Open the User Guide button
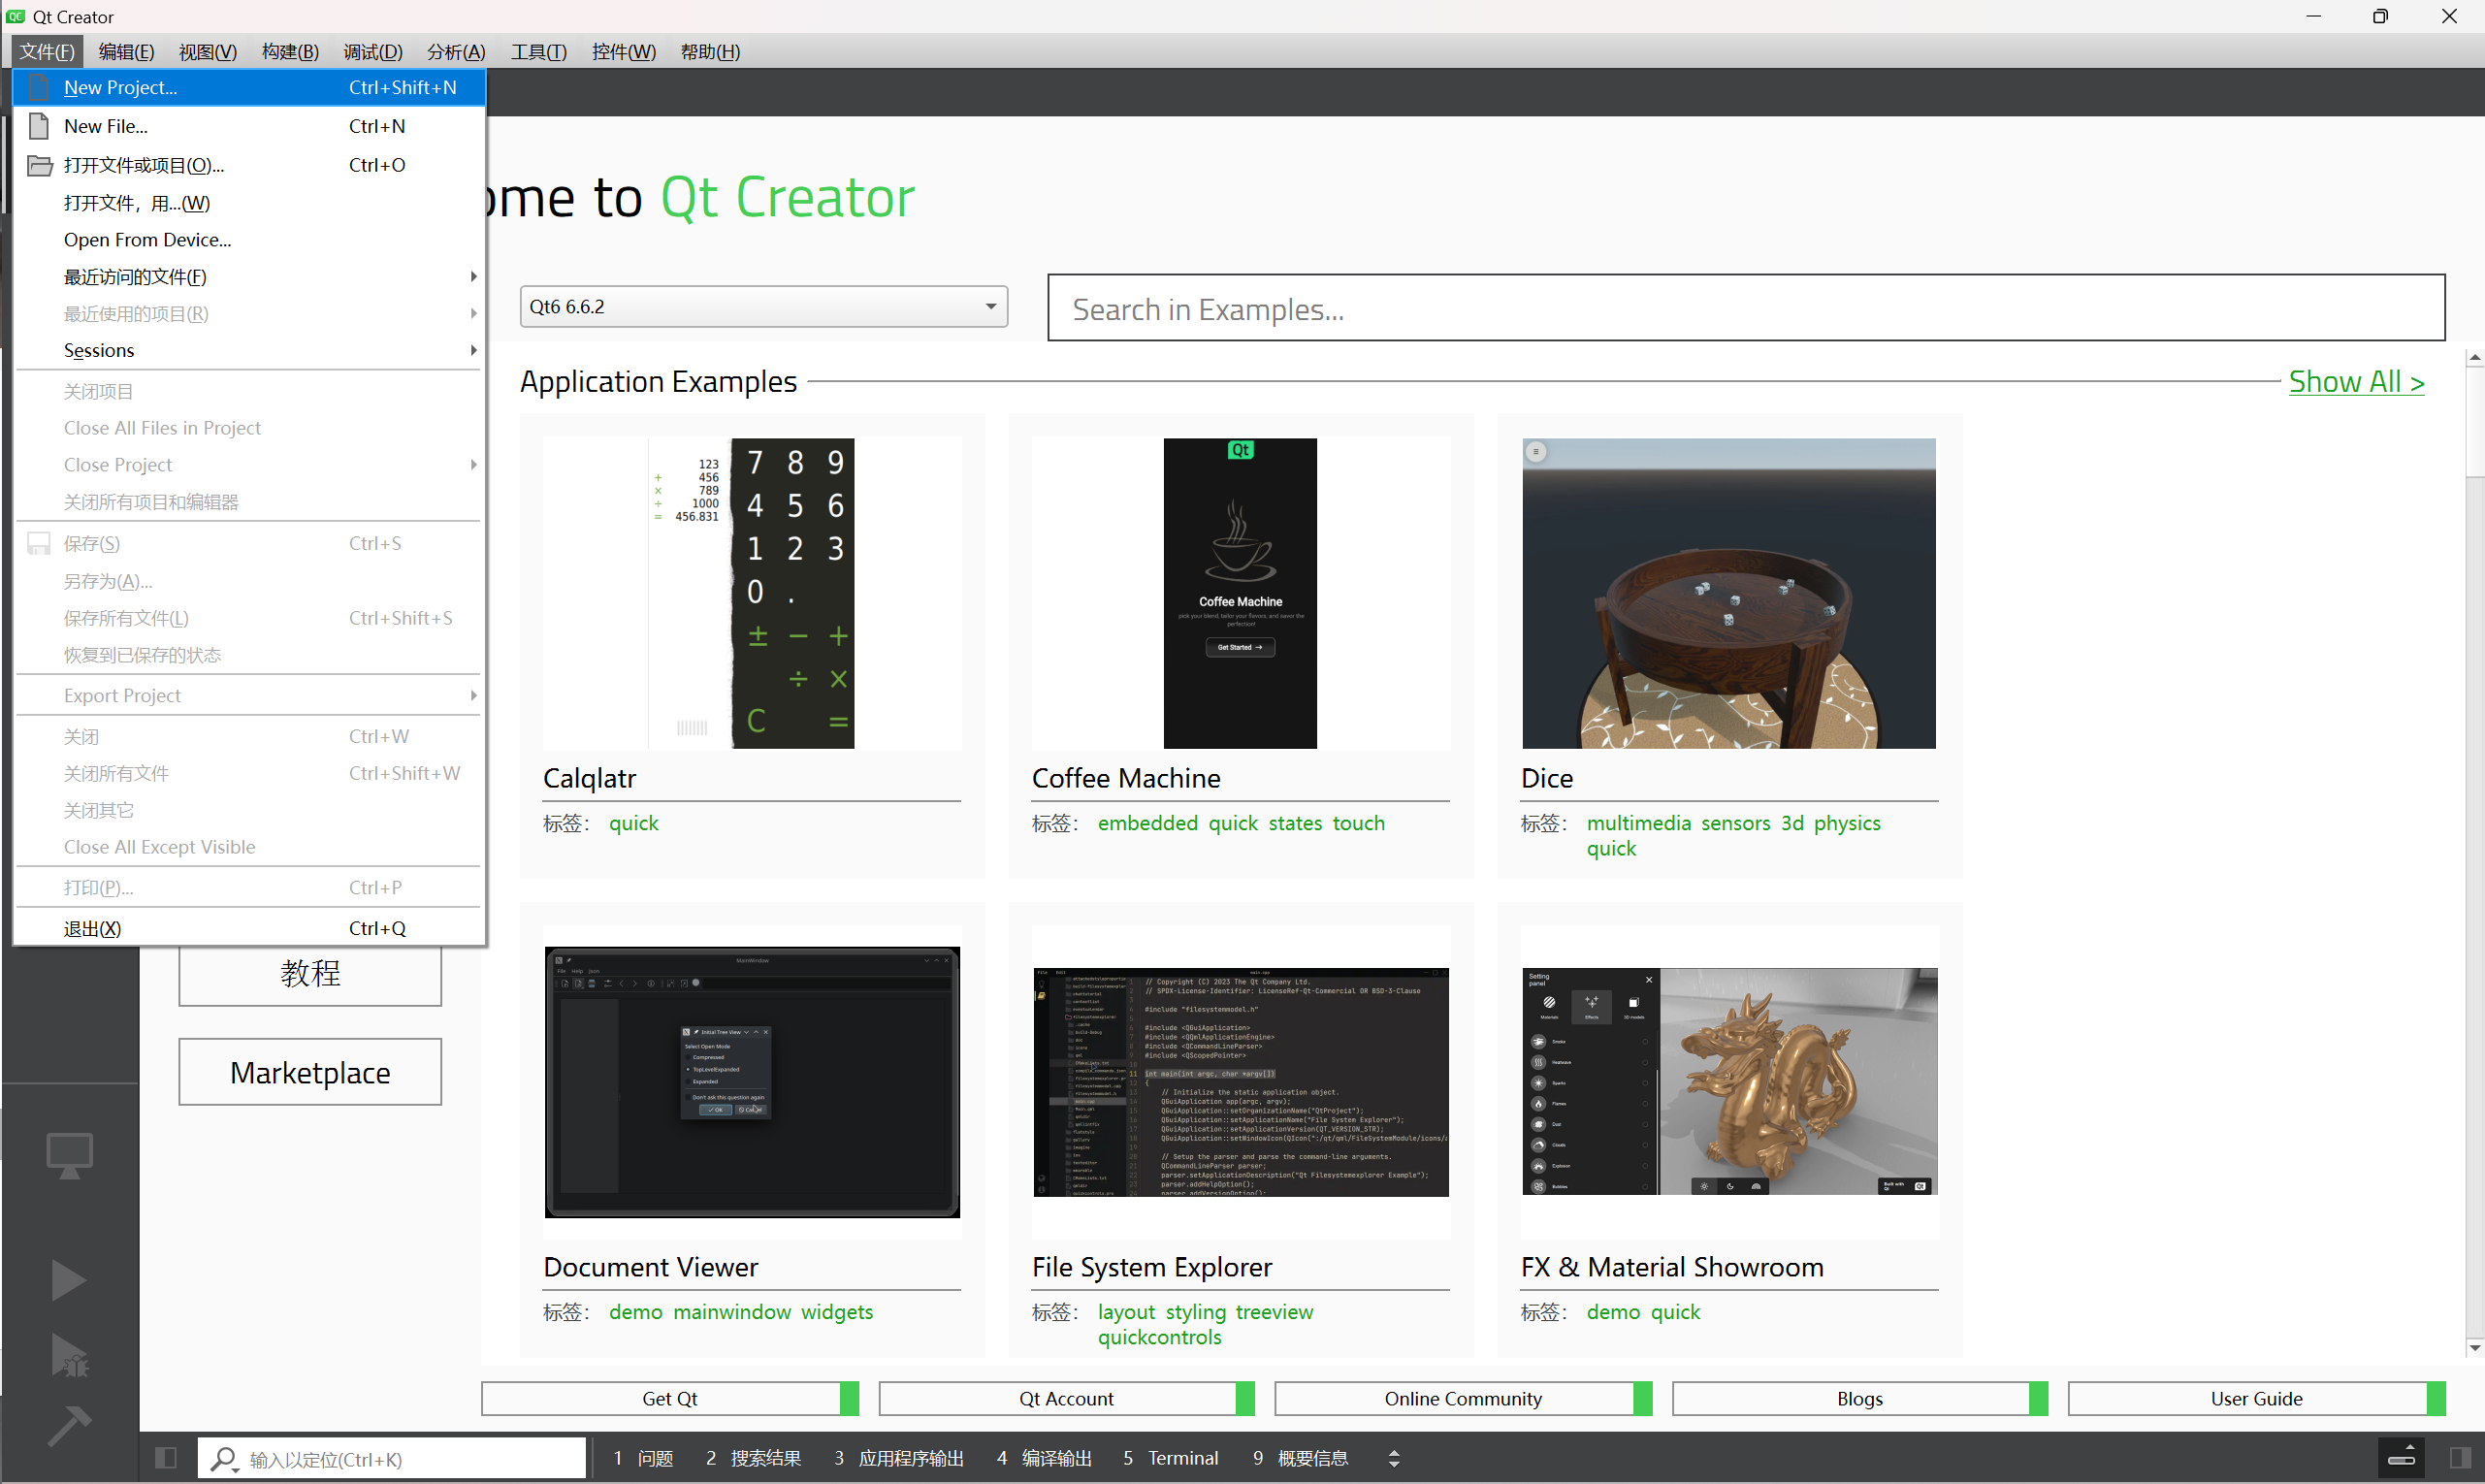The height and width of the screenshot is (1484, 2485). (x=2256, y=1398)
